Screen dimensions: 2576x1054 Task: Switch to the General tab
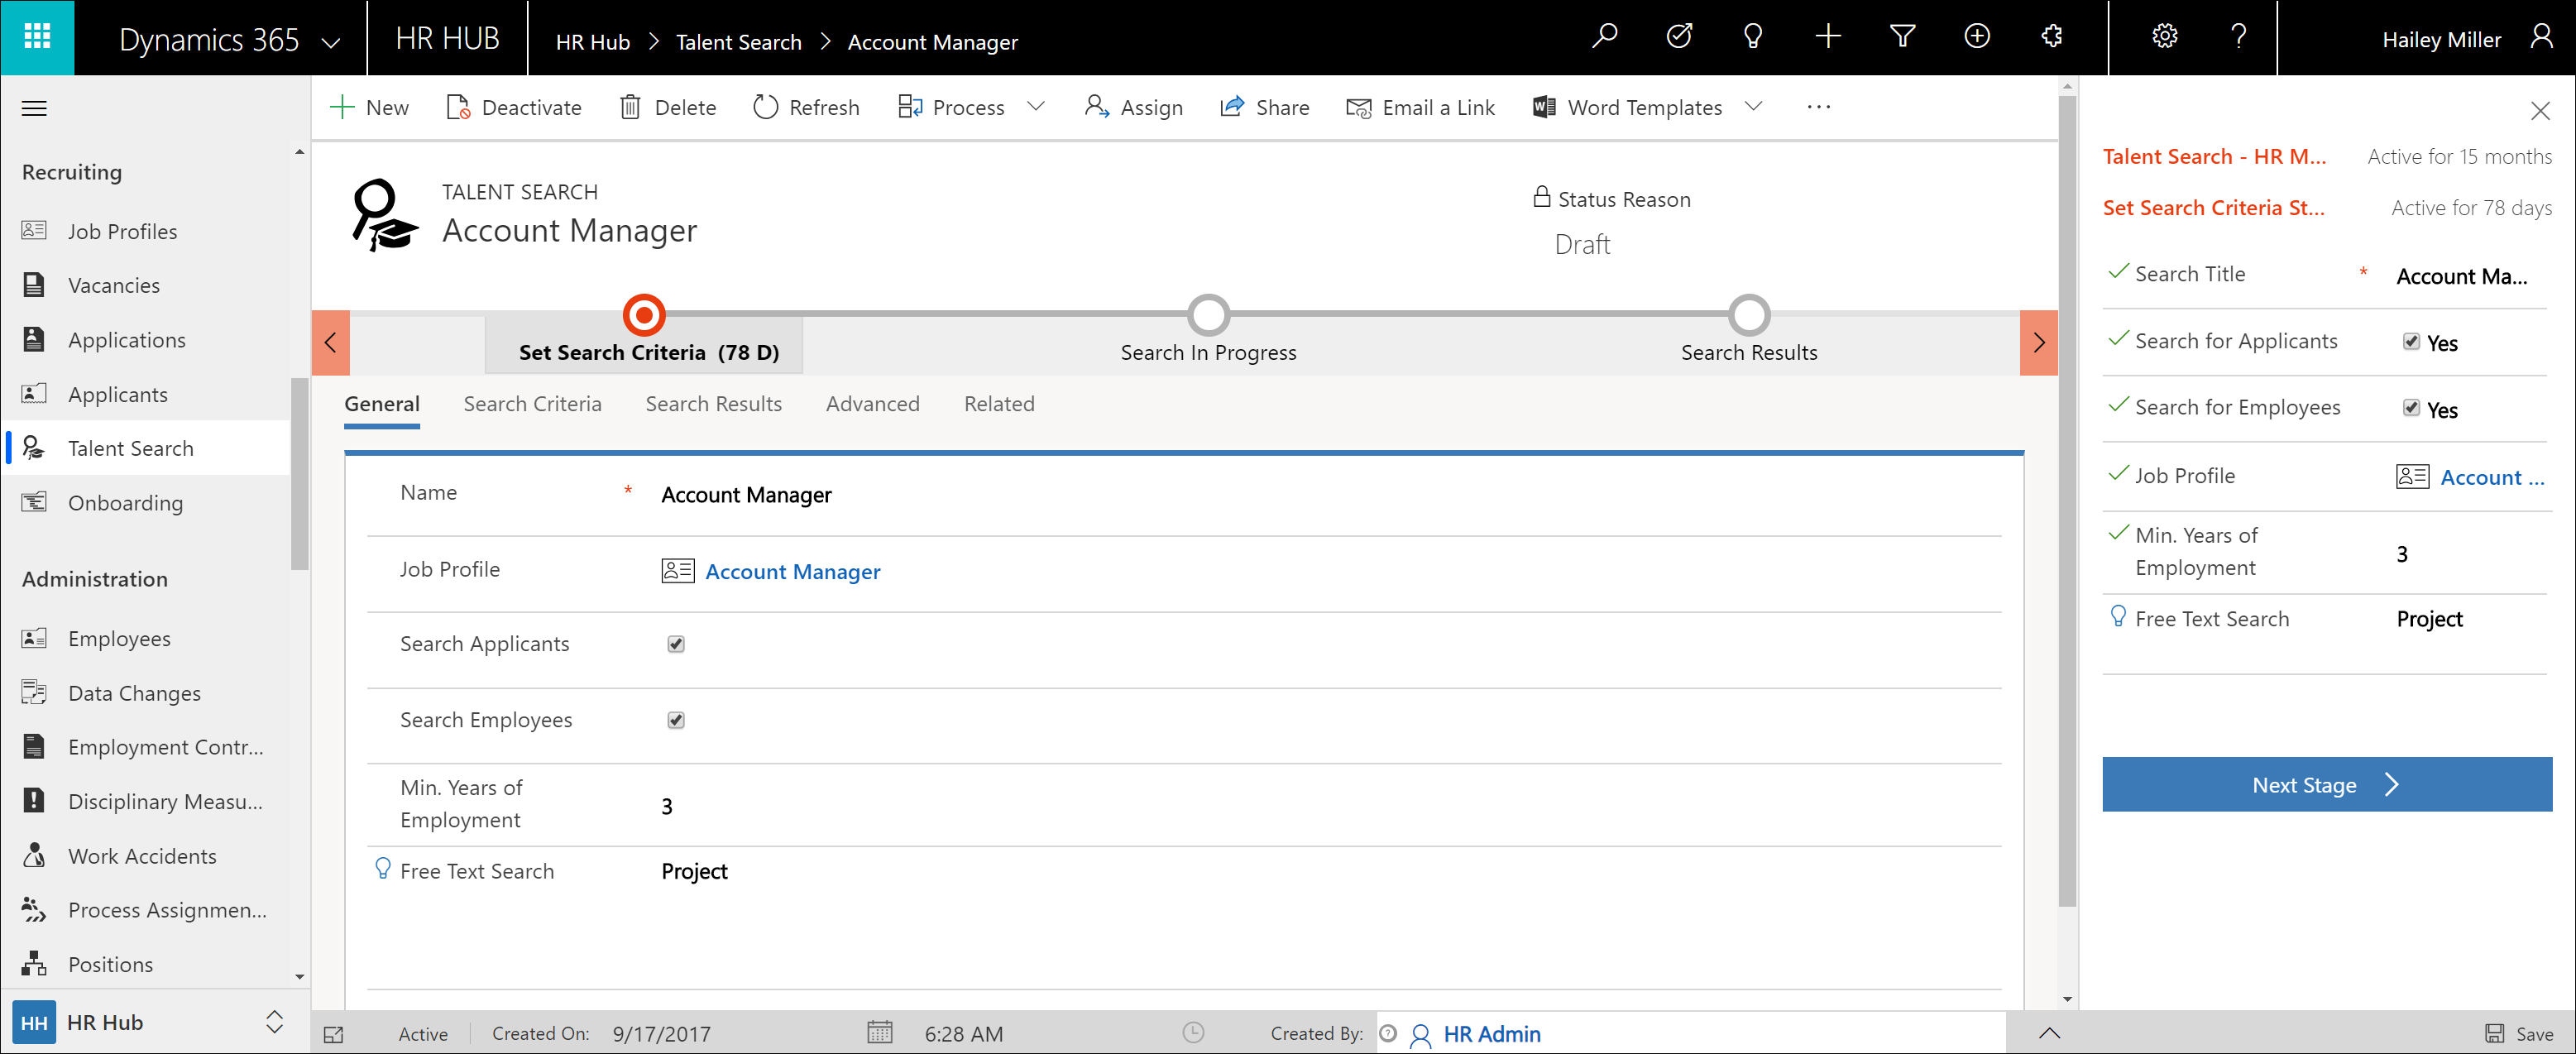[382, 404]
